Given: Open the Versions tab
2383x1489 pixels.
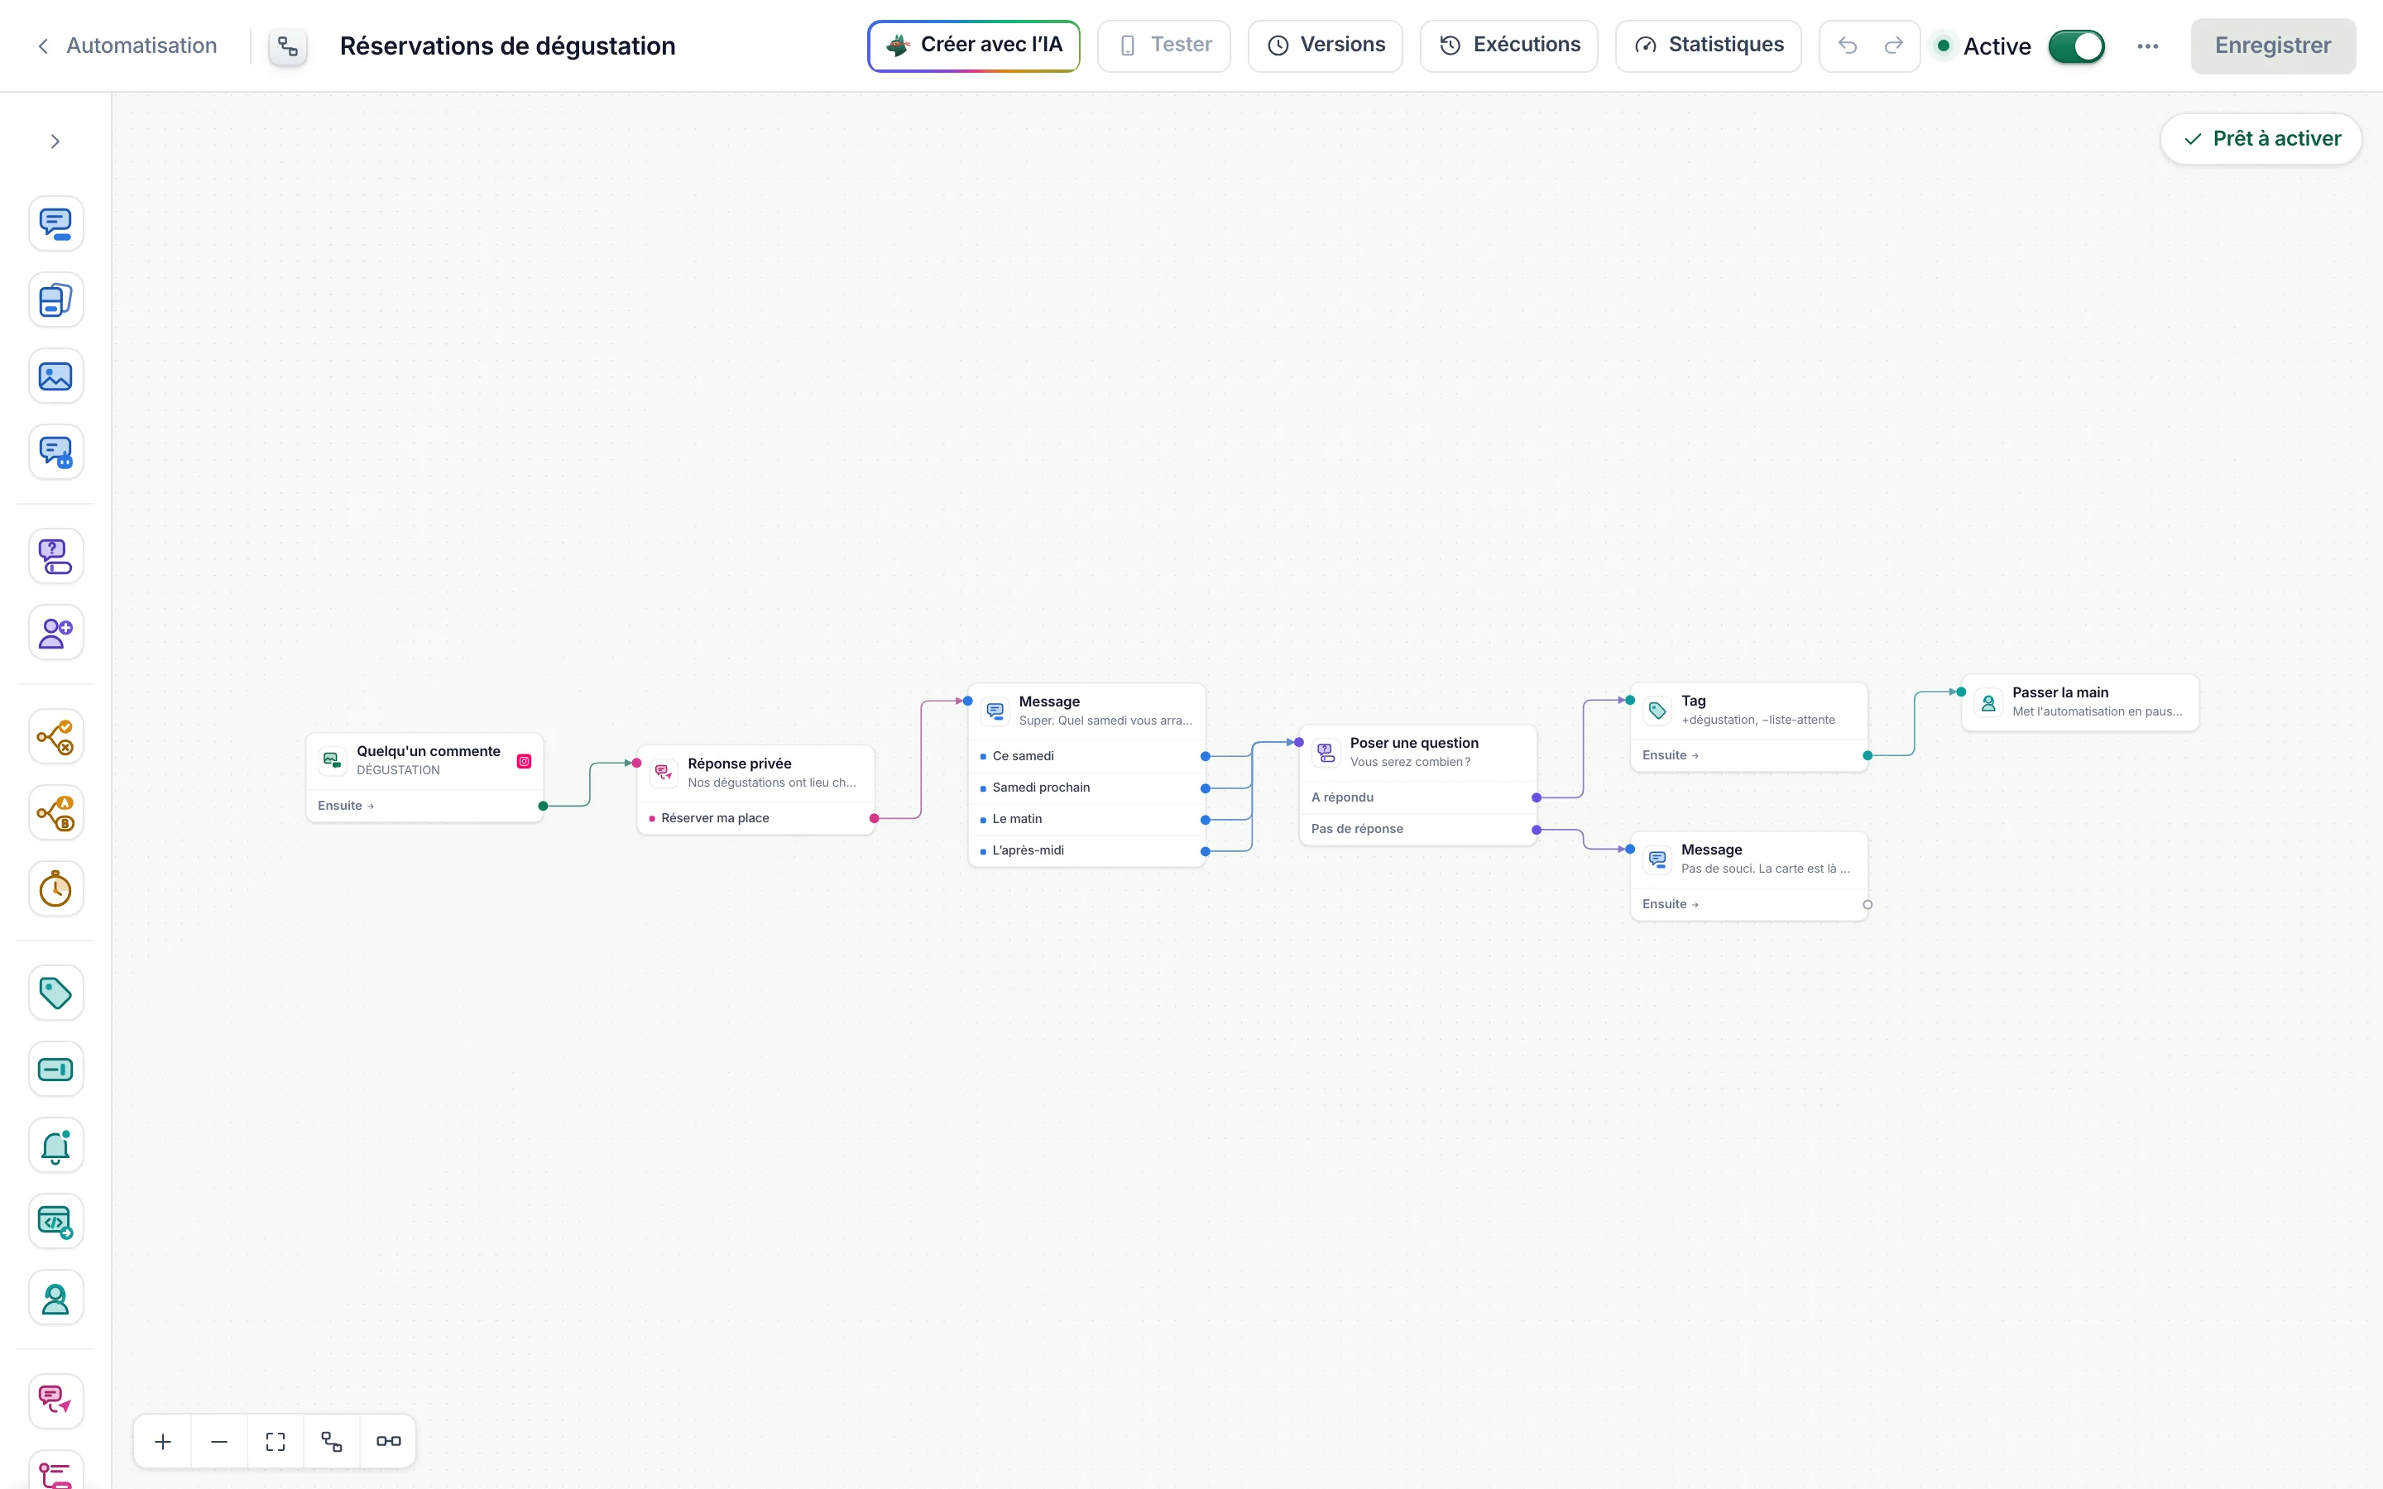Looking at the screenshot, I should 1326,45.
